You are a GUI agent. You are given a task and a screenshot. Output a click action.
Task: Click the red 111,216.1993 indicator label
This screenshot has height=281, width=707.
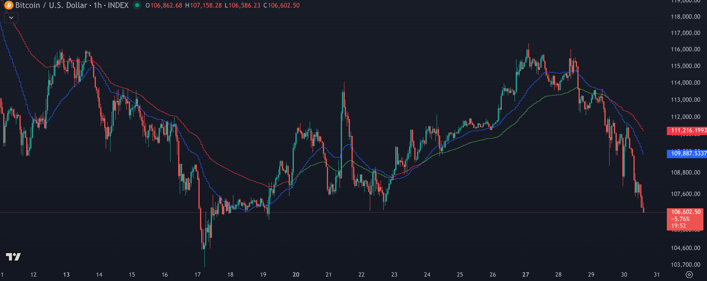(687, 130)
